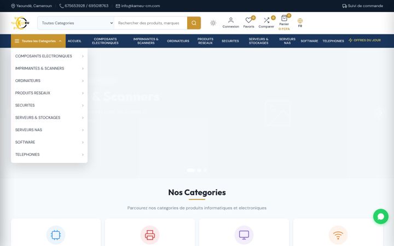The width and height of the screenshot is (394, 246).
Task: Focus the Rechercher des produits search field
Action: [150, 23]
